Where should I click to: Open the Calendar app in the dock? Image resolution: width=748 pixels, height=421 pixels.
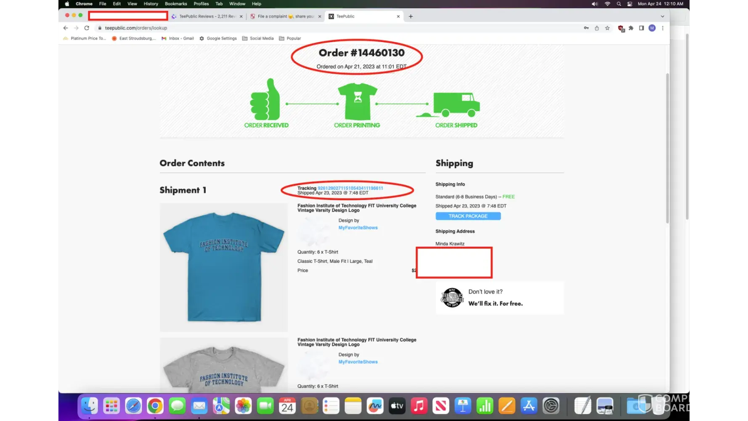(287, 406)
